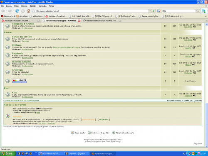The image size is (208, 156).
Task: Expand the tab list dropdown arrow
Action: (207, 20)
